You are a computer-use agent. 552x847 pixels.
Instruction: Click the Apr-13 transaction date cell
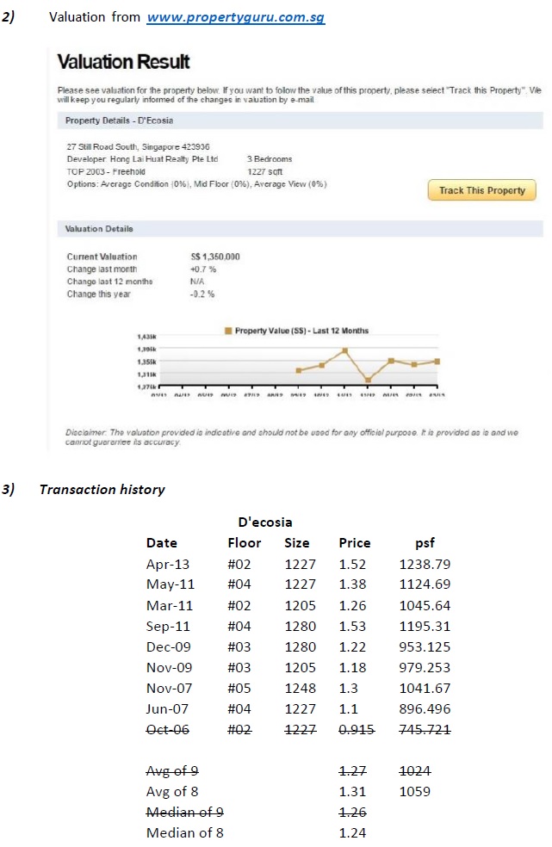(168, 565)
